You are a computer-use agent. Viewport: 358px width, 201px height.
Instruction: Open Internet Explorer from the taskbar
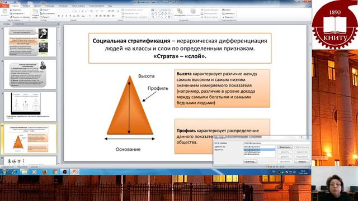tap(14, 172)
